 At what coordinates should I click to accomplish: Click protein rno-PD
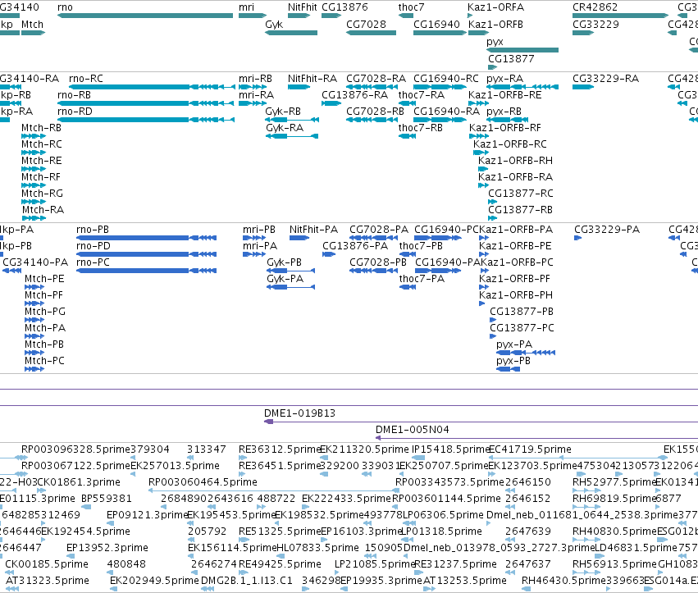click(93, 246)
